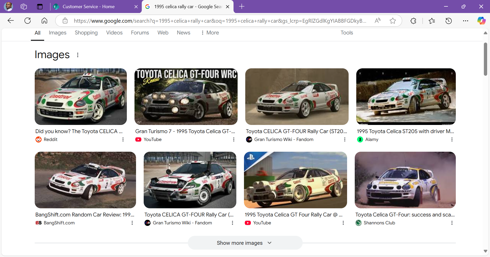Open options for ST205 Gran Turismo Wiki result
Screen dimensions: 490x257
point(345,139)
